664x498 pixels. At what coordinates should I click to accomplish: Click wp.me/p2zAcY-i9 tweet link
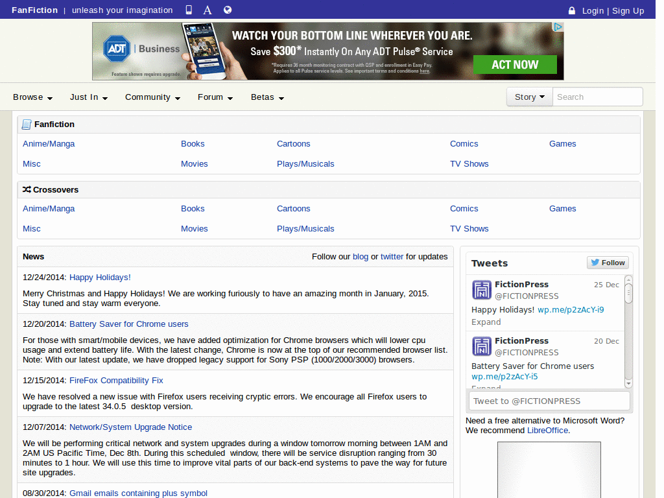coord(571,309)
